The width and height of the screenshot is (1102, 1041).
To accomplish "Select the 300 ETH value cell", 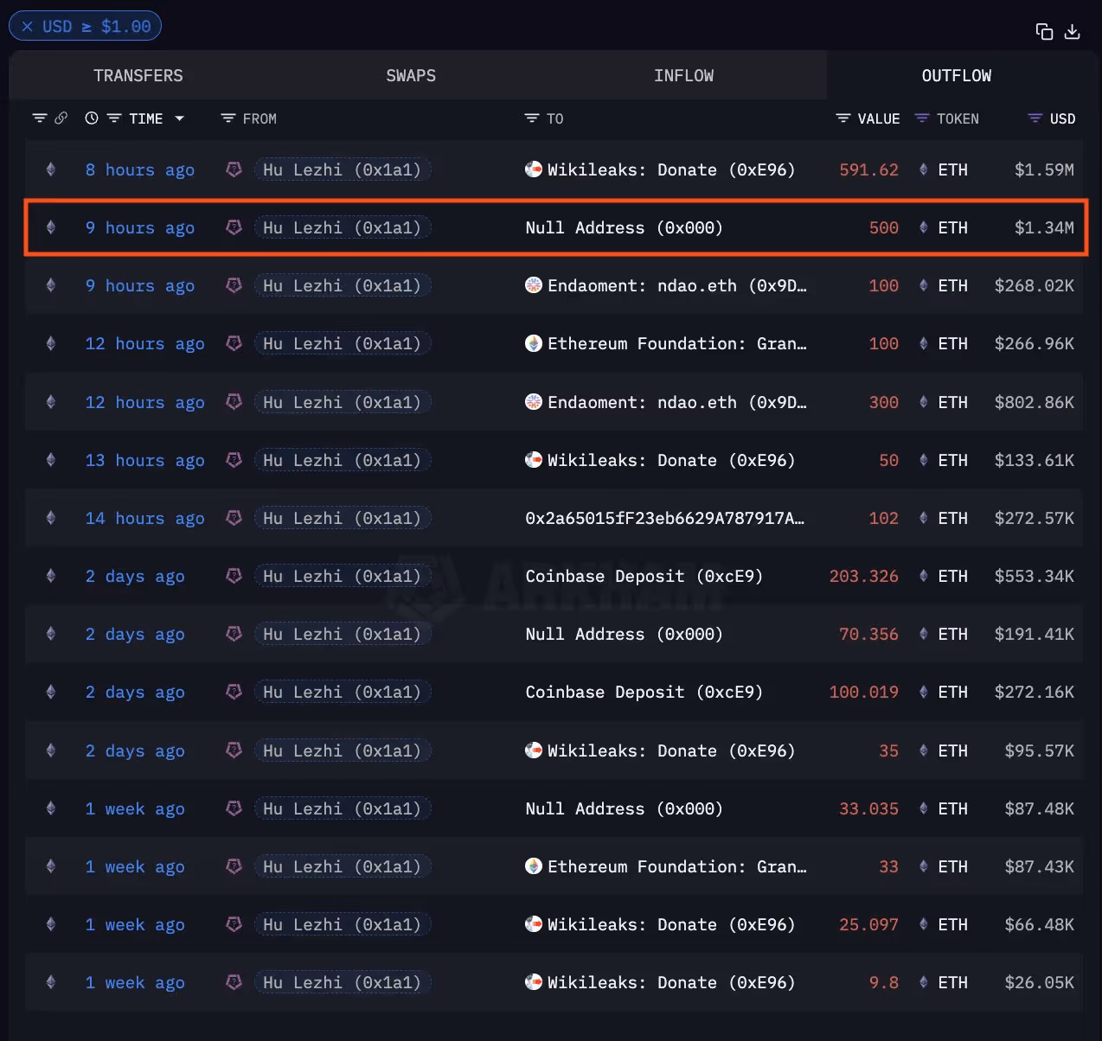I will [884, 403].
